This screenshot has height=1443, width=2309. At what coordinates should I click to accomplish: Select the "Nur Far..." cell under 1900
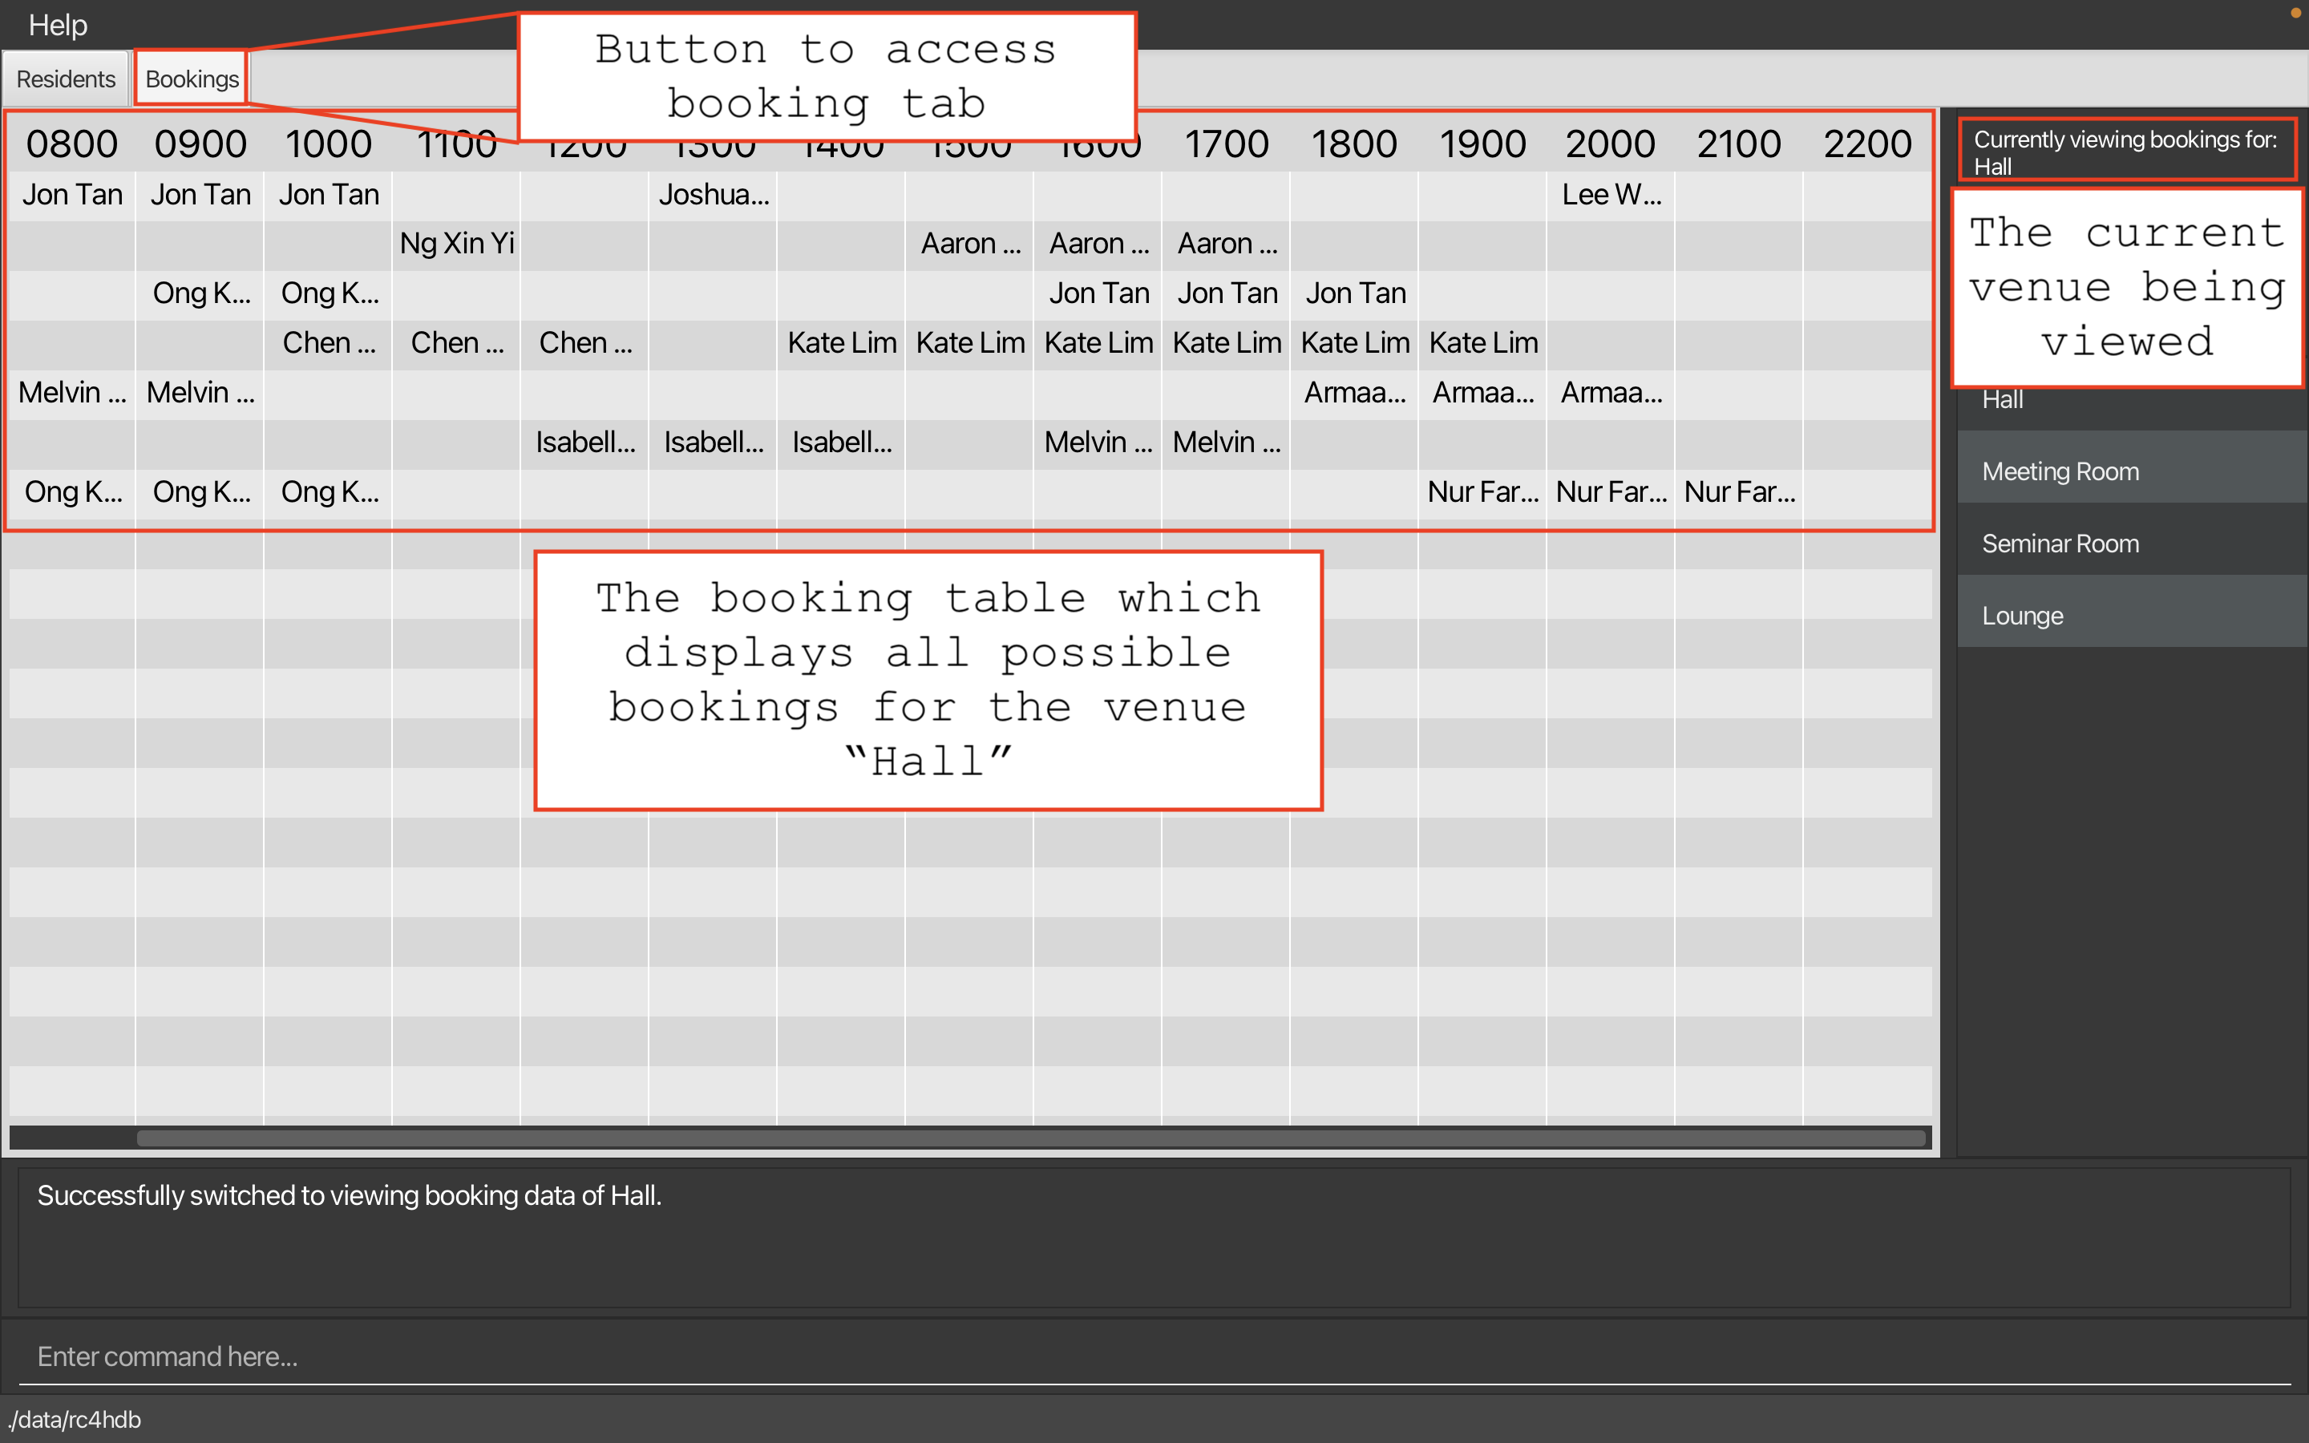pos(1482,492)
